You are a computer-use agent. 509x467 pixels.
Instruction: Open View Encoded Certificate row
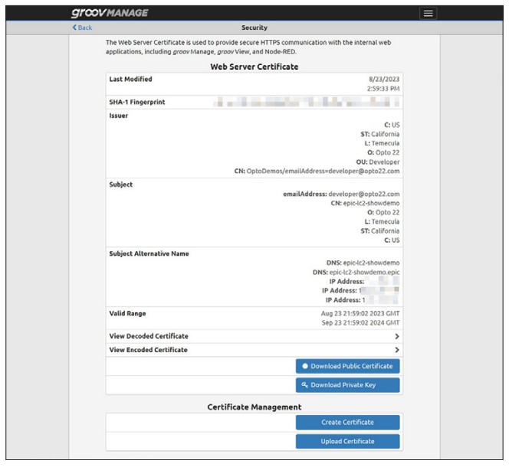point(254,350)
